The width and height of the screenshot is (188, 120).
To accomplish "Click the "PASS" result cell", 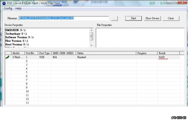I will pyautogui.click(x=169, y=57).
